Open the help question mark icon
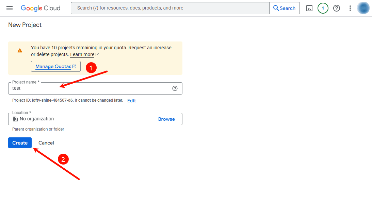Viewport: 372px width, 203px height. pyautogui.click(x=337, y=8)
